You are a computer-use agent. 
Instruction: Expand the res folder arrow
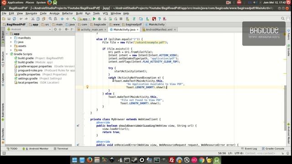pos(11,50)
